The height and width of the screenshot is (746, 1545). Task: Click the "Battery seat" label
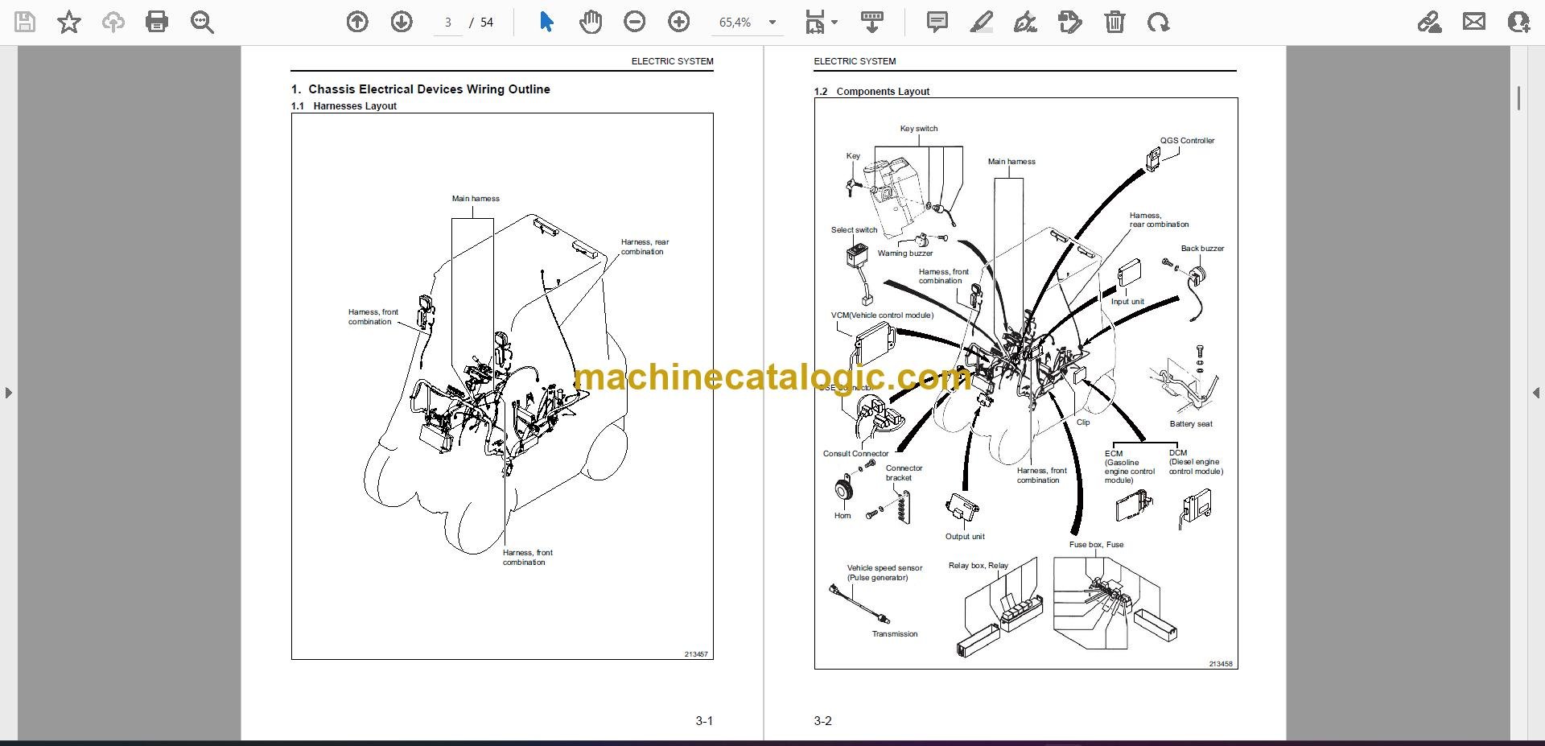1191,424
